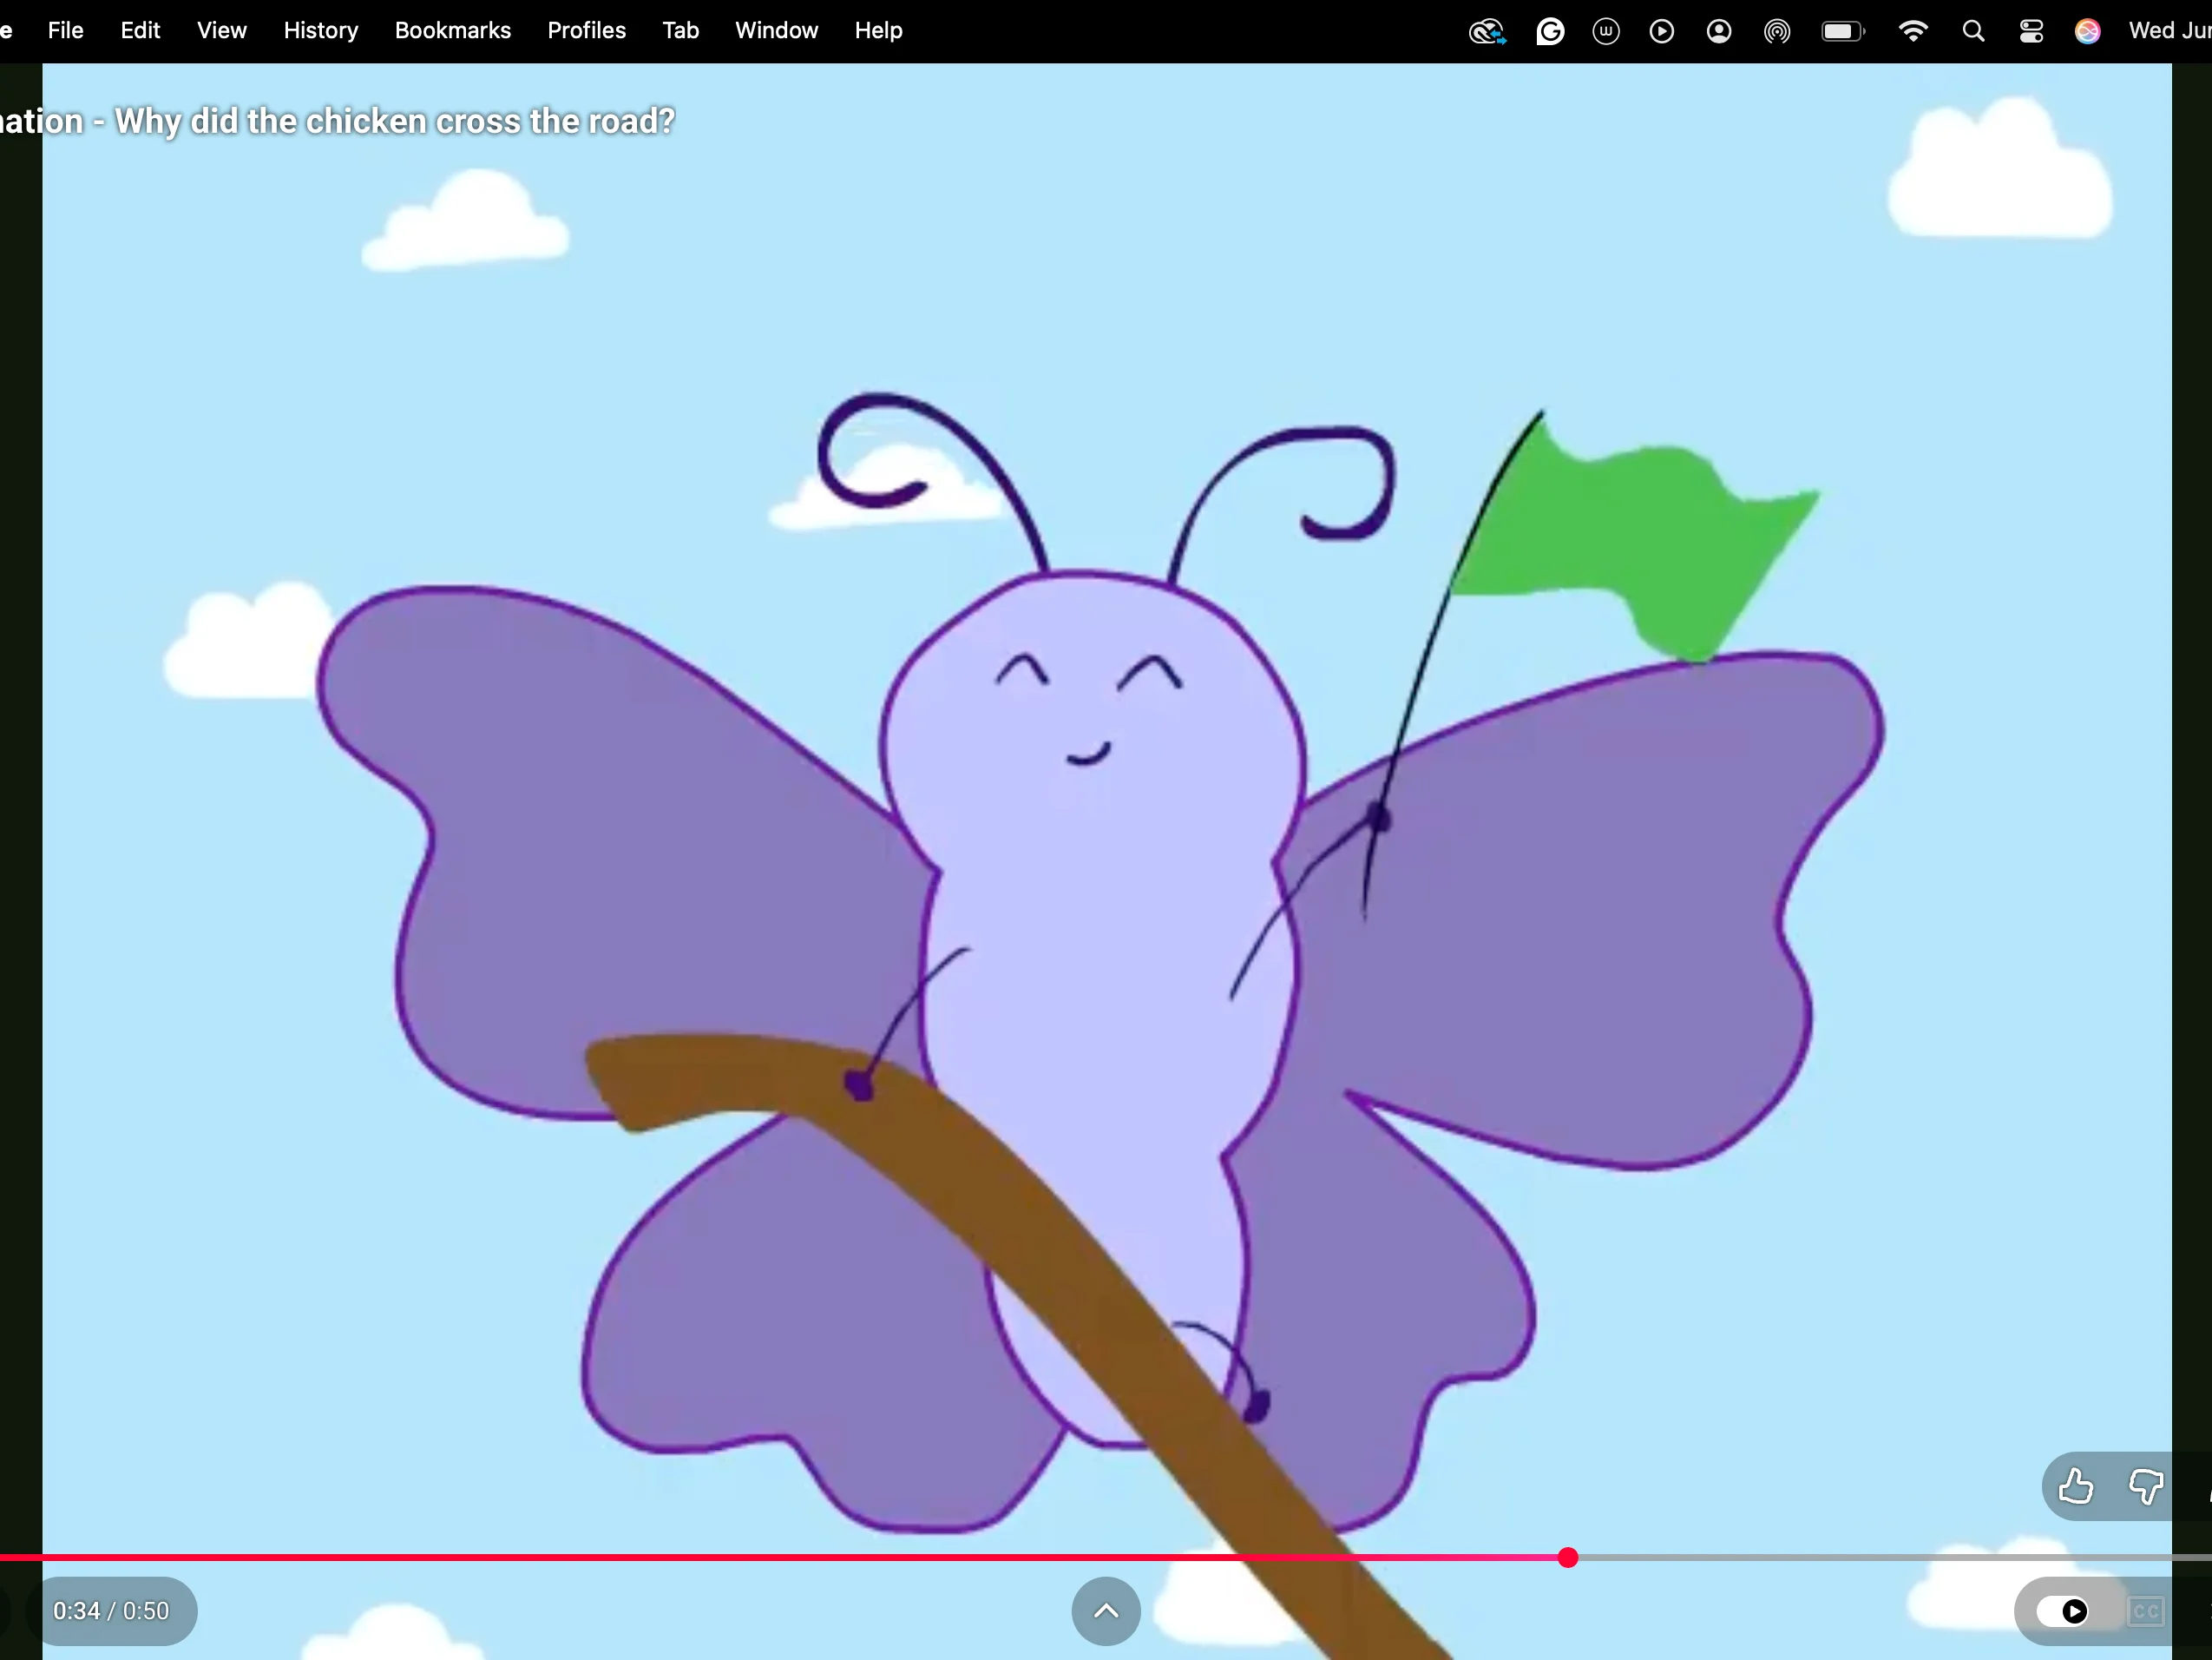
Task: Open the Profiles menu
Action: (587, 30)
